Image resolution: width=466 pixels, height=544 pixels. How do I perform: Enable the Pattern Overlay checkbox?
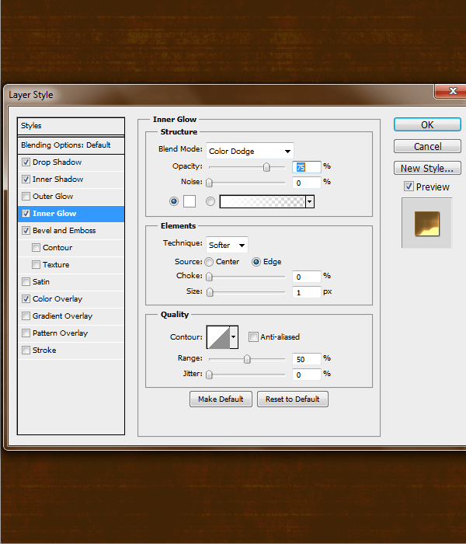[26, 333]
